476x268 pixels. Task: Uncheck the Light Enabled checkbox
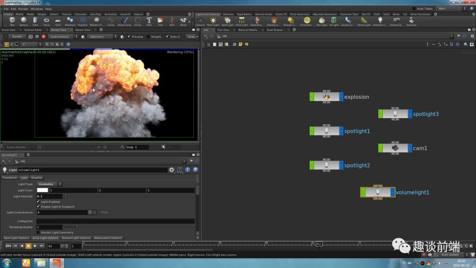38,202
